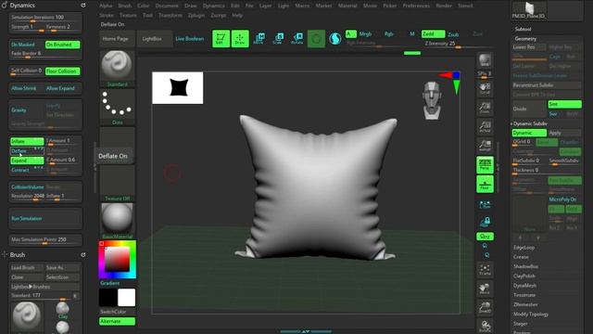Select the Move gizmo tool
The height and width of the screenshot is (334, 593).
click(259, 39)
